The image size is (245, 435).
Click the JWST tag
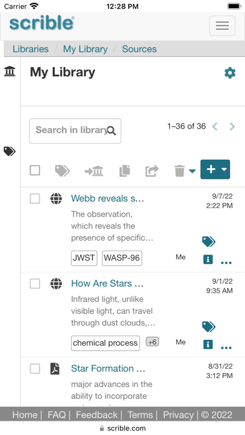pos(84,258)
